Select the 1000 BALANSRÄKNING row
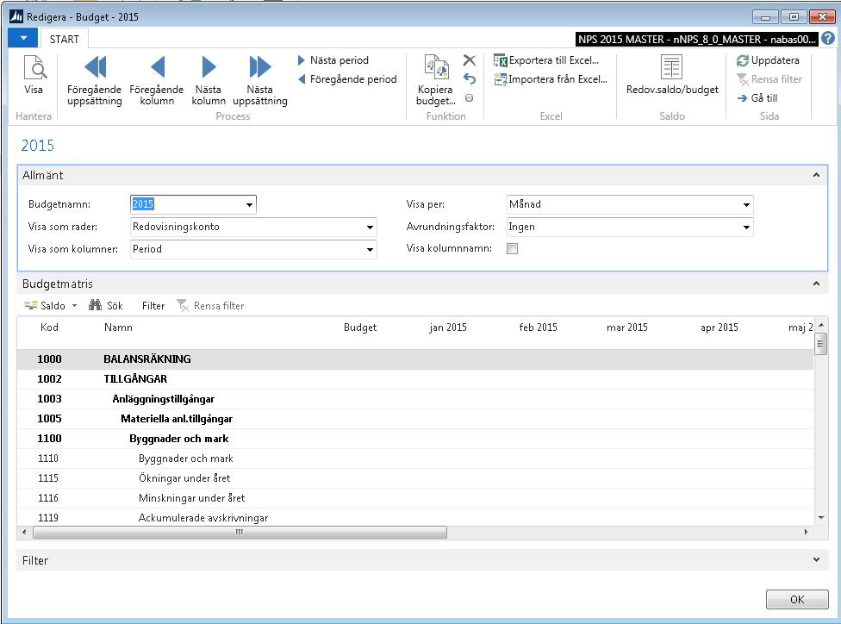 pyautogui.click(x=415, y=359)
